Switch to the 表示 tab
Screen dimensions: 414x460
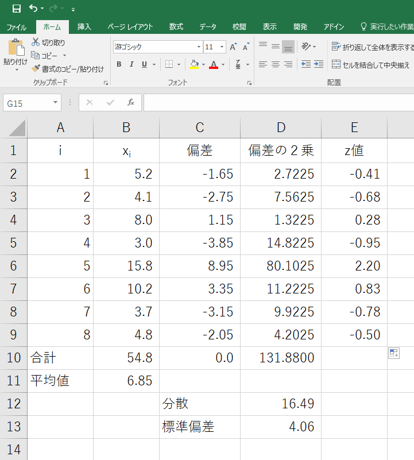coord(270,26)
